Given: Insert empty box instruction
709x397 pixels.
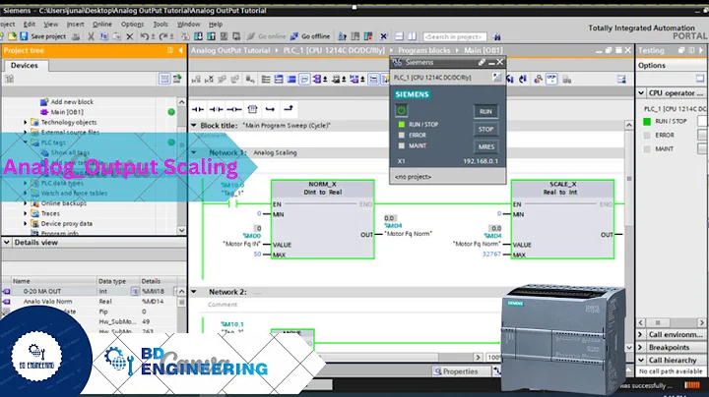Looking at the screenshot, I should pos(252,109).
